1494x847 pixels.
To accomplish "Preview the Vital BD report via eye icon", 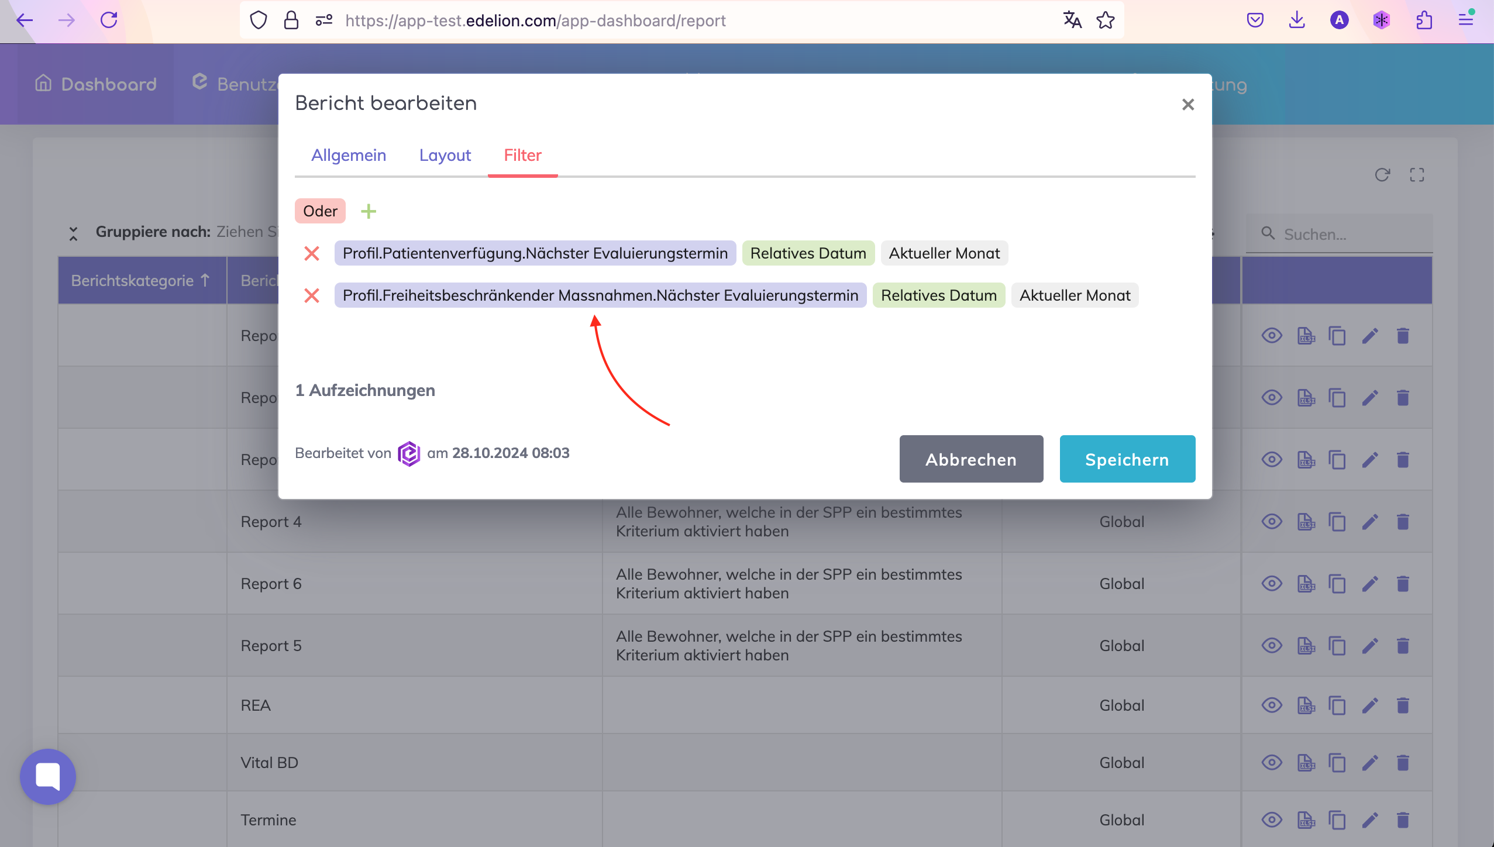I will click(x=1272, y=762).
